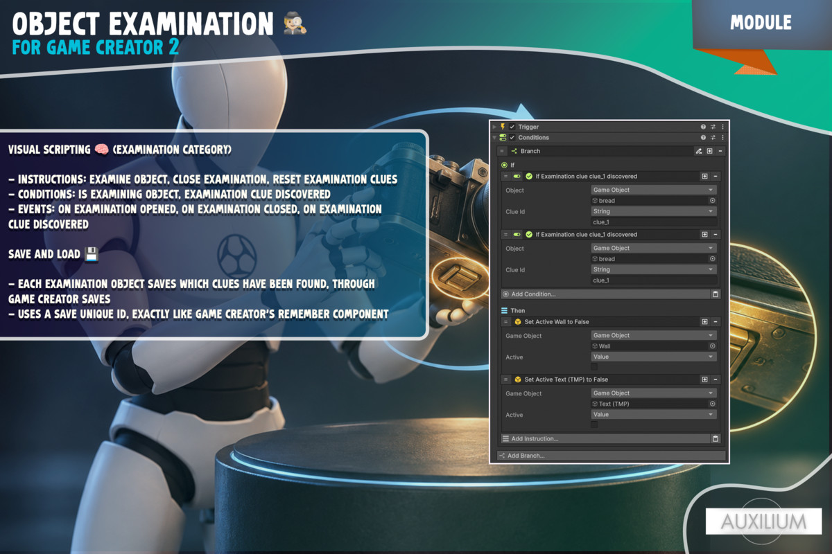Duplicate the Branch with plus icon
The width and height of the screenshot is (832, 554).
click(710, 151)
